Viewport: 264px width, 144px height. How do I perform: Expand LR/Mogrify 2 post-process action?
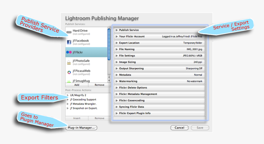point(68,95)
